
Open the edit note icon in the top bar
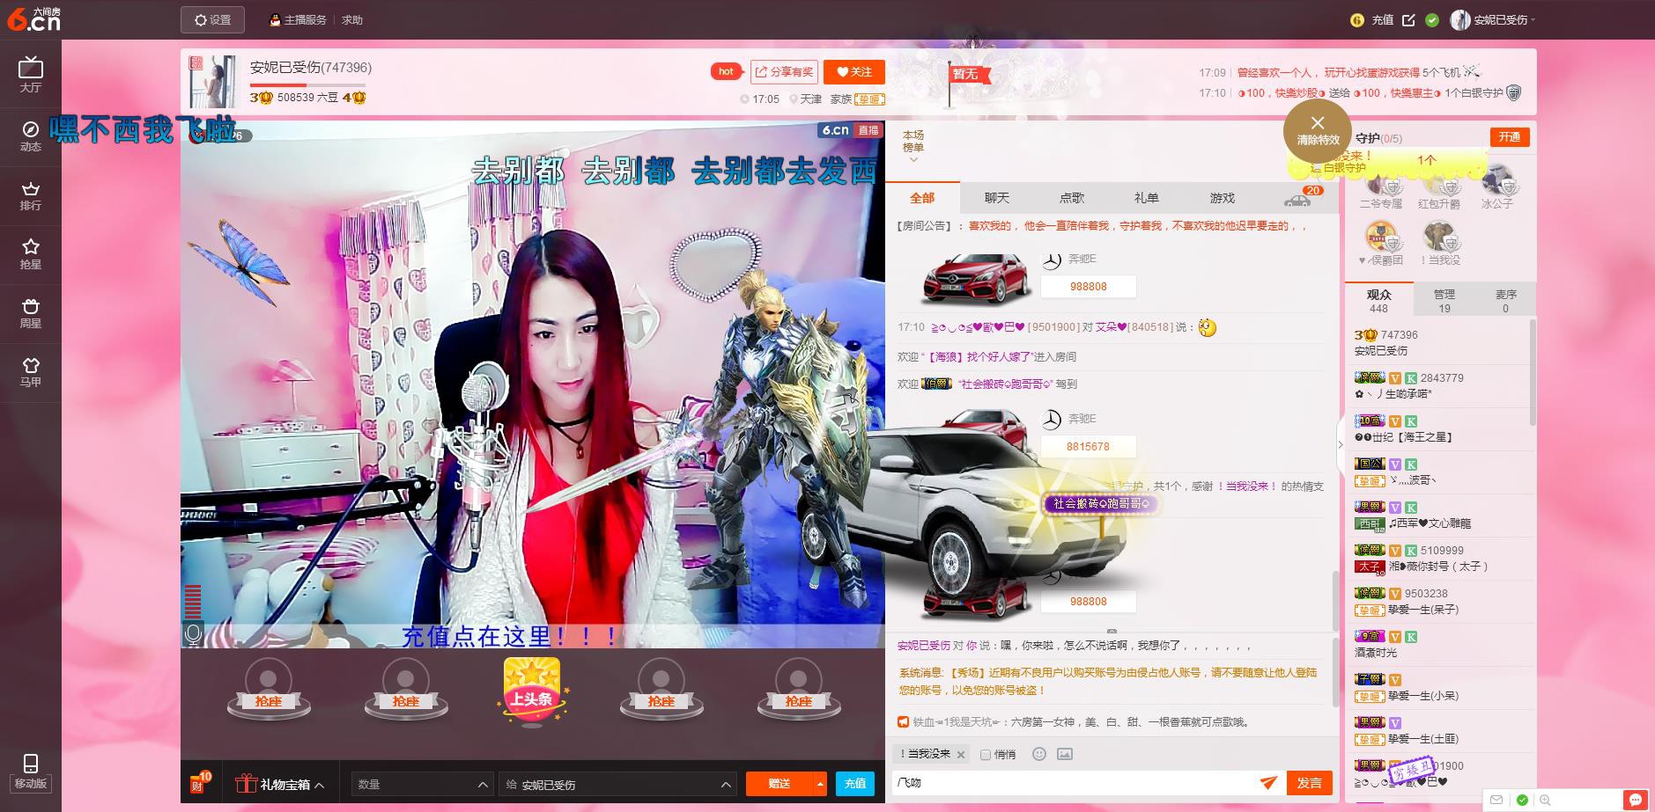pyautogui.click(x=1408, y=19)
